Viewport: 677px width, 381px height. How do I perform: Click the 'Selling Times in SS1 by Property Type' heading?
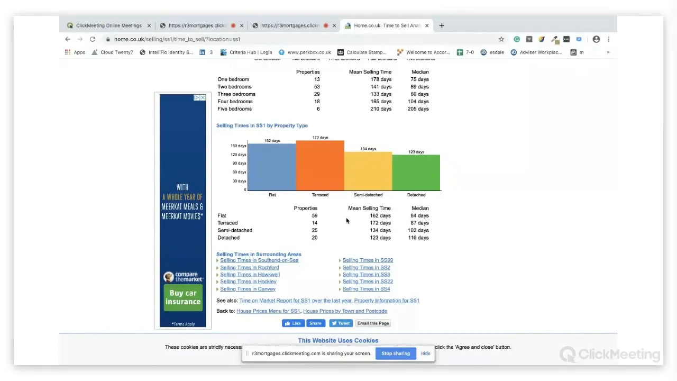coord(262,125)
